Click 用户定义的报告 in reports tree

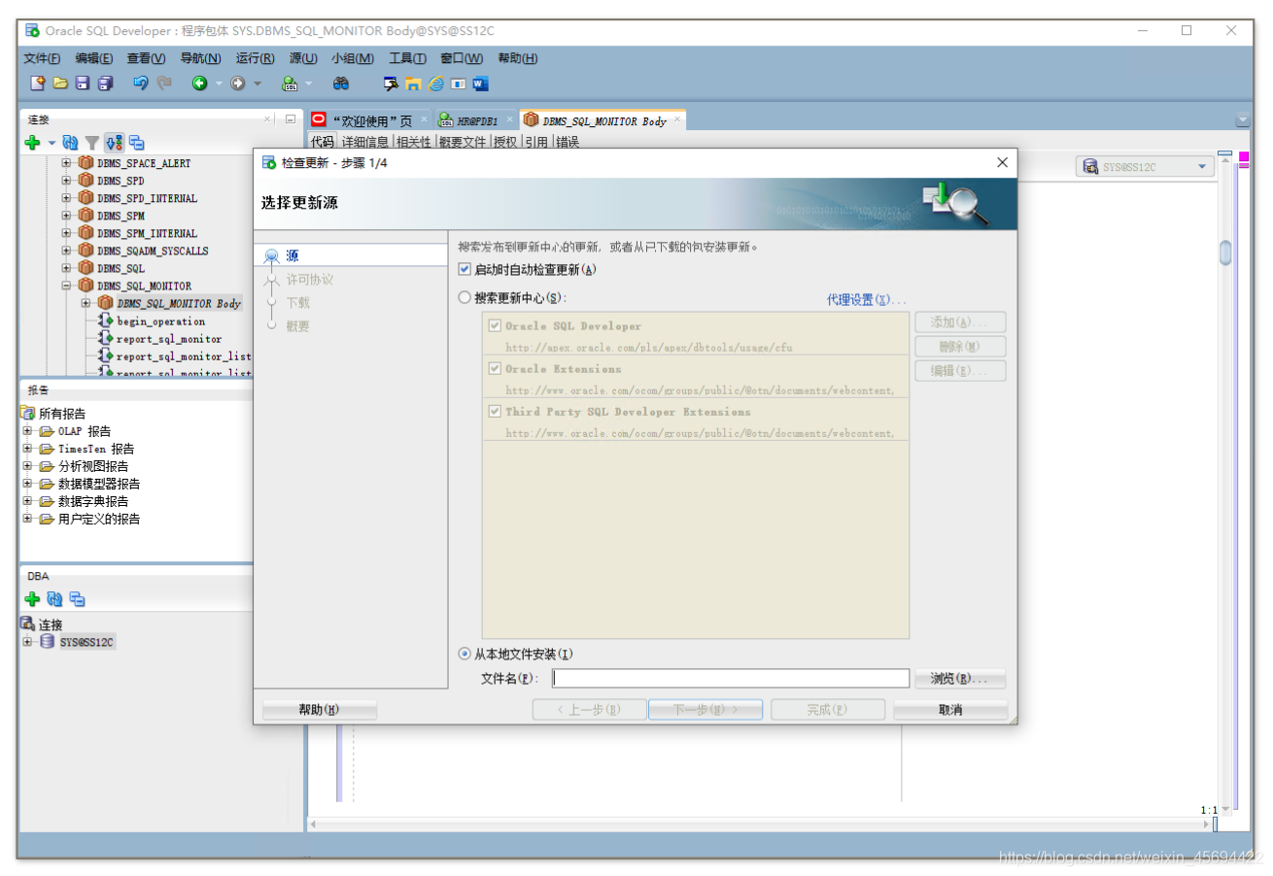(x=99, y=519)
